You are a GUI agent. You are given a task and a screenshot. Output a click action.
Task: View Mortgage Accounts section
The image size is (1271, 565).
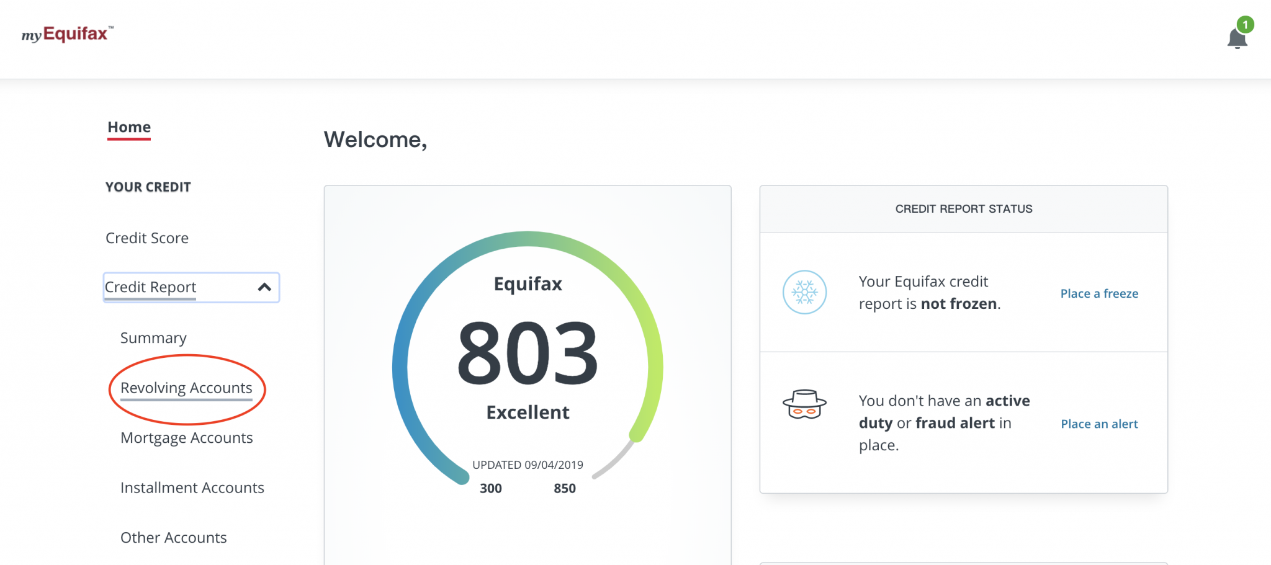point(187,438)
